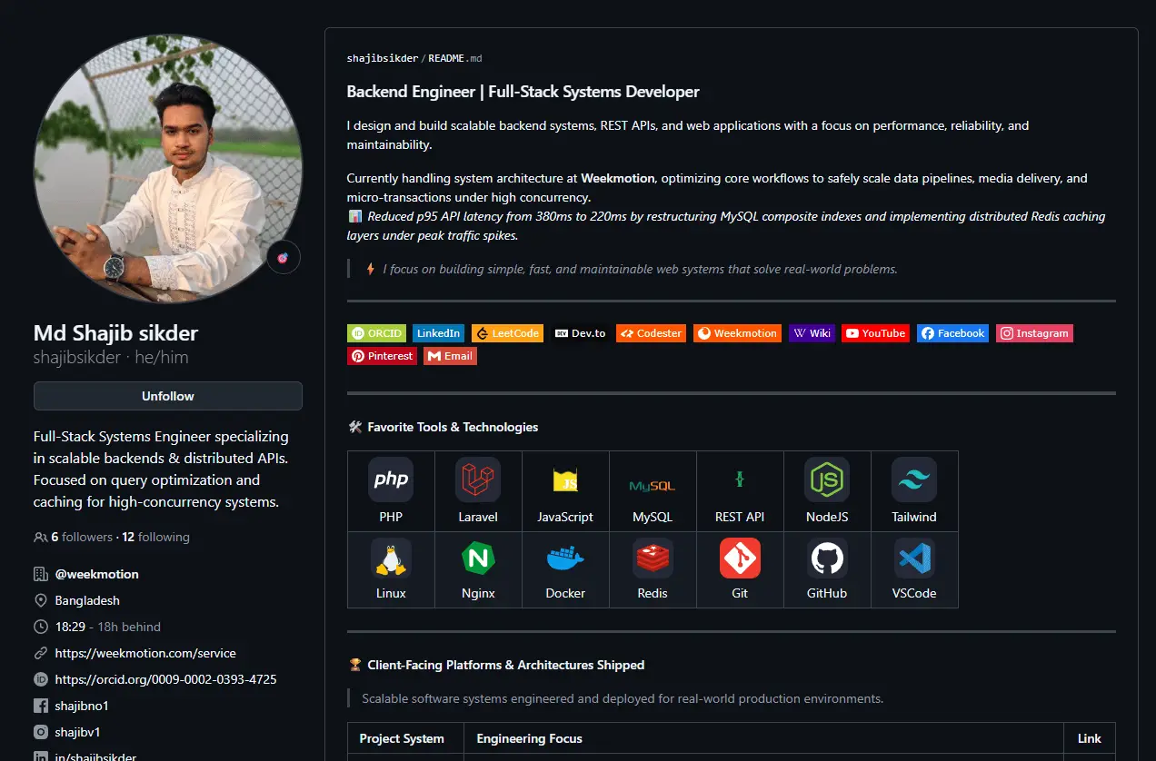Click the status emoji badge on avatar
This screenshot has width=1156, height=761.
click(283, 258)
